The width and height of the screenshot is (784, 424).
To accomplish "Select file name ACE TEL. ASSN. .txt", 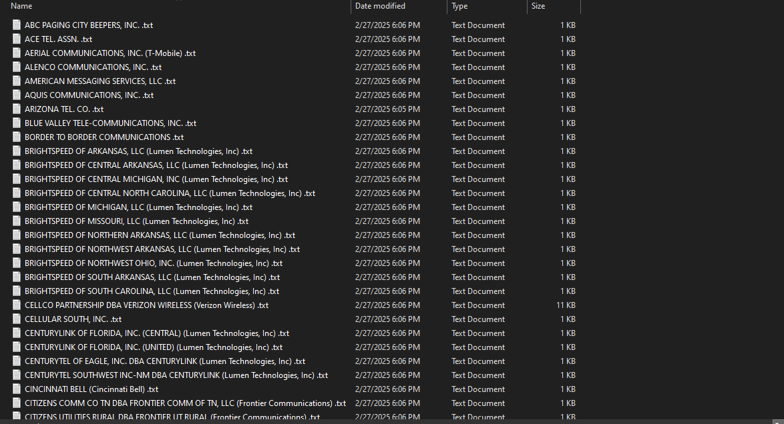I will 59,39.
